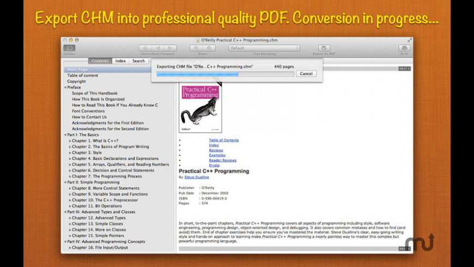Expand Chapter 15. Simple Pointers

(x=70, y=235)
